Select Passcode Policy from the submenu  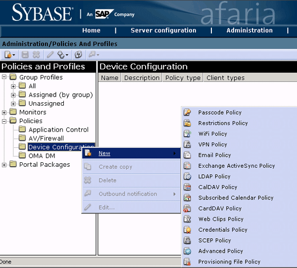click(220, 113)
